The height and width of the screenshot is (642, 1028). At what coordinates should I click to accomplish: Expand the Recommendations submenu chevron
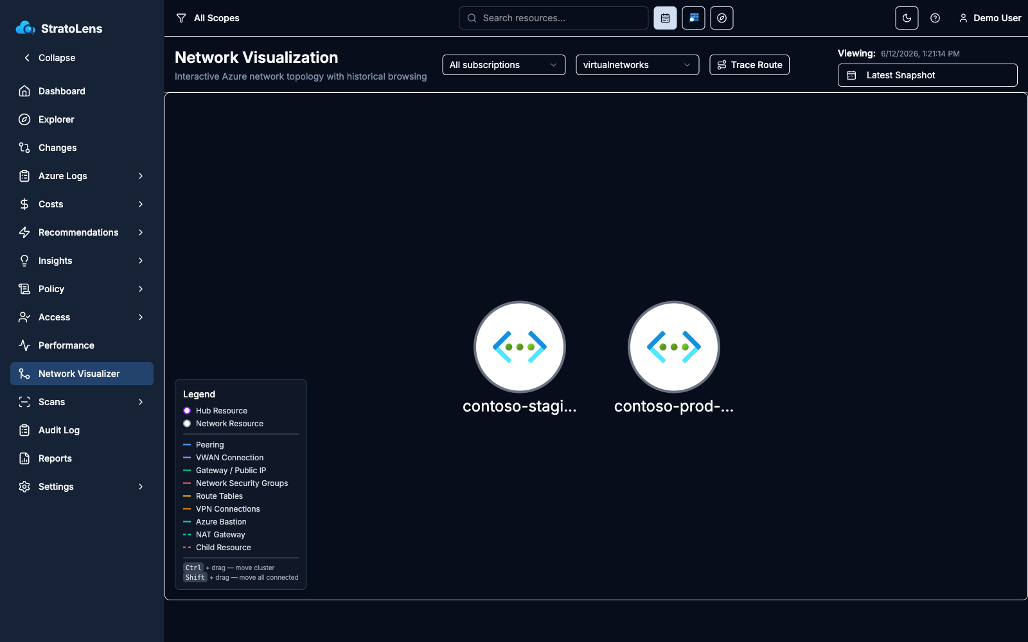coord(141,232)
